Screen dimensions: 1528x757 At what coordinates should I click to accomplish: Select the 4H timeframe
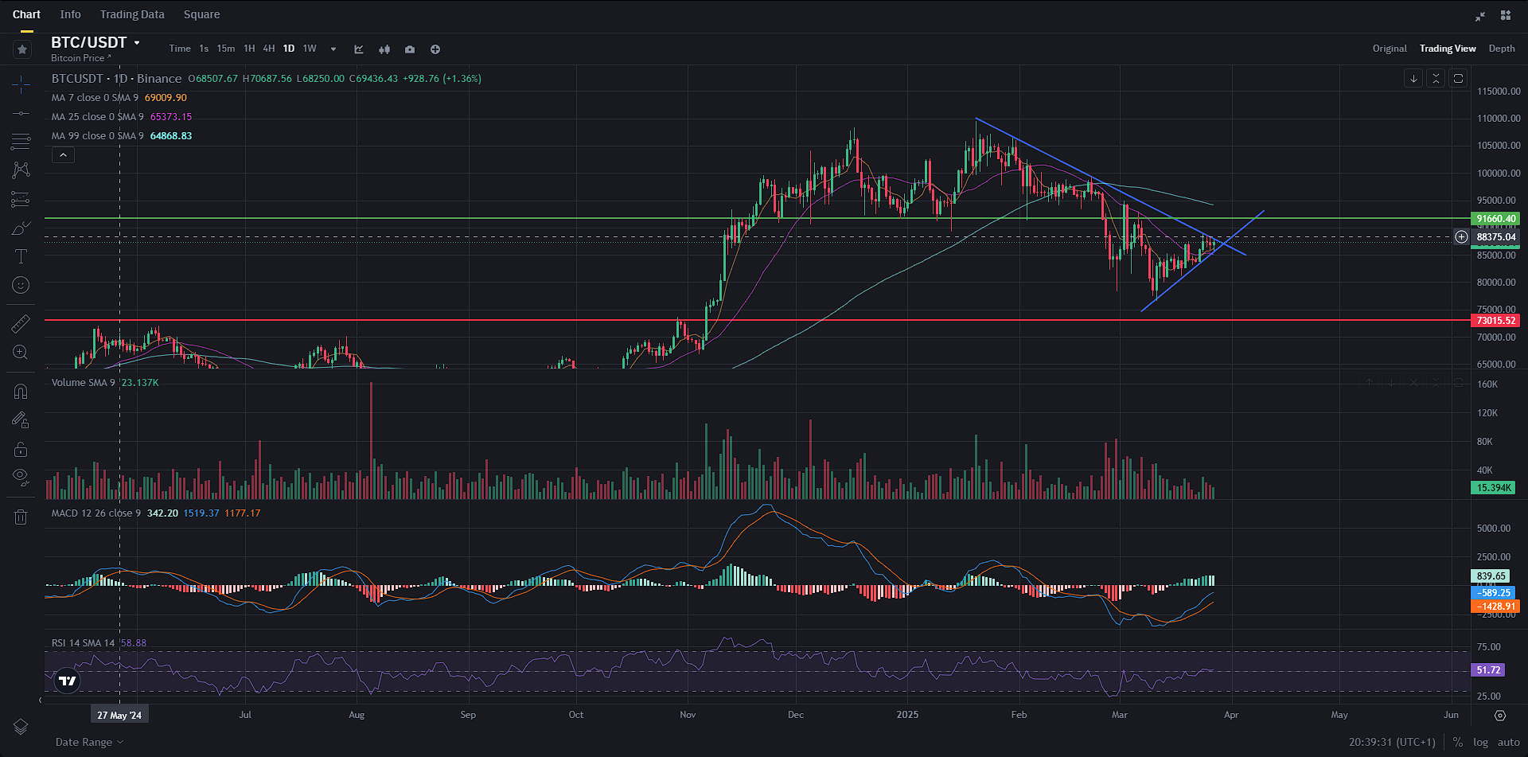point(269,49)
